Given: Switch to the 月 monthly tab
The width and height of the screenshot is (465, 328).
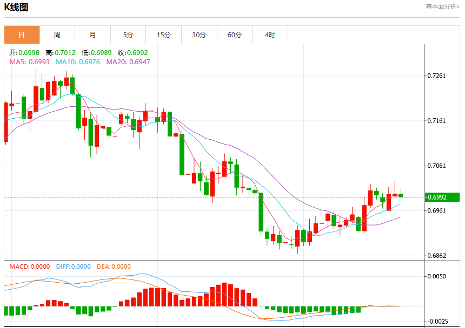Looking at the screenshot, I should point(93,35).
